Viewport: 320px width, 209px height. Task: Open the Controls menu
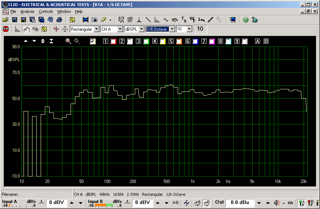tap(46, 11)
